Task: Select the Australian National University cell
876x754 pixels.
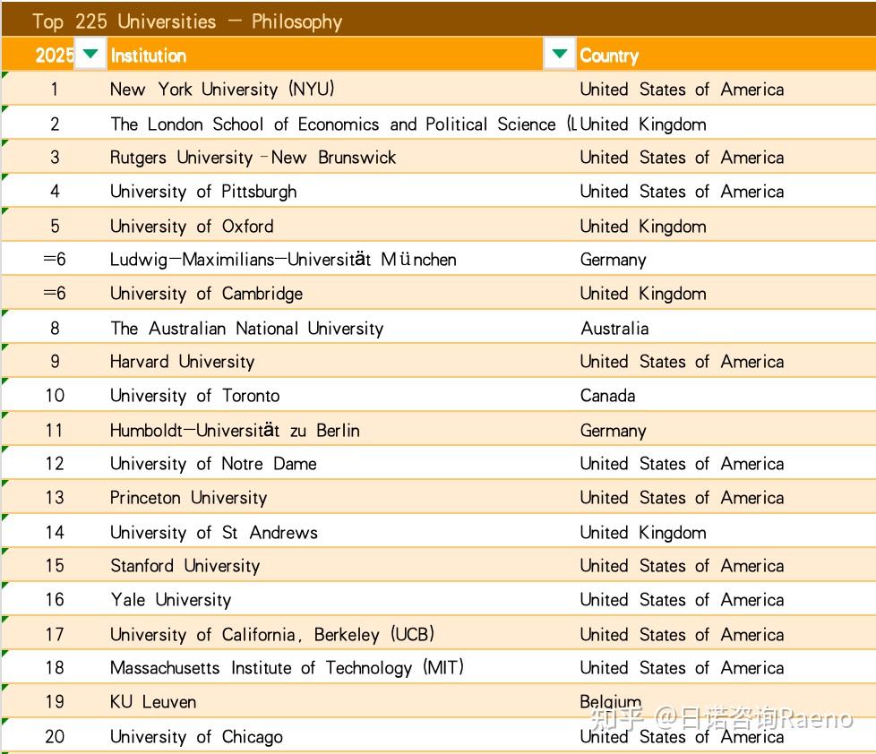Action: (246, 328)
